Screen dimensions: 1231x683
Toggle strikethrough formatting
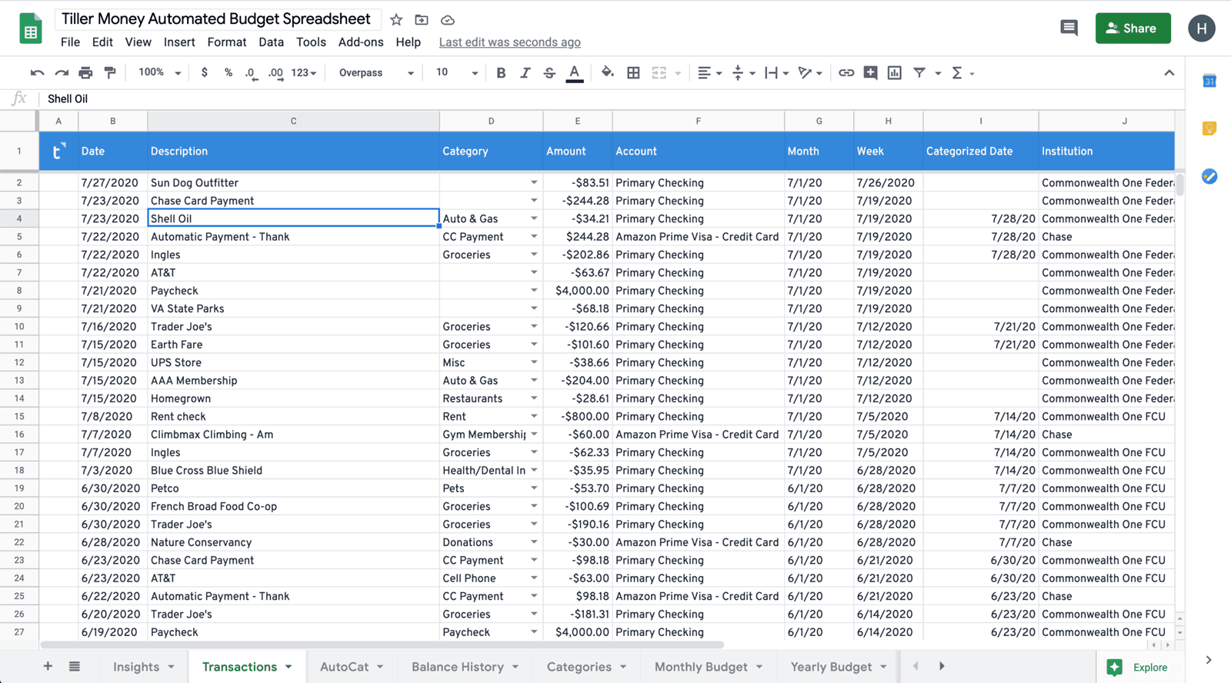pos(549,73)
